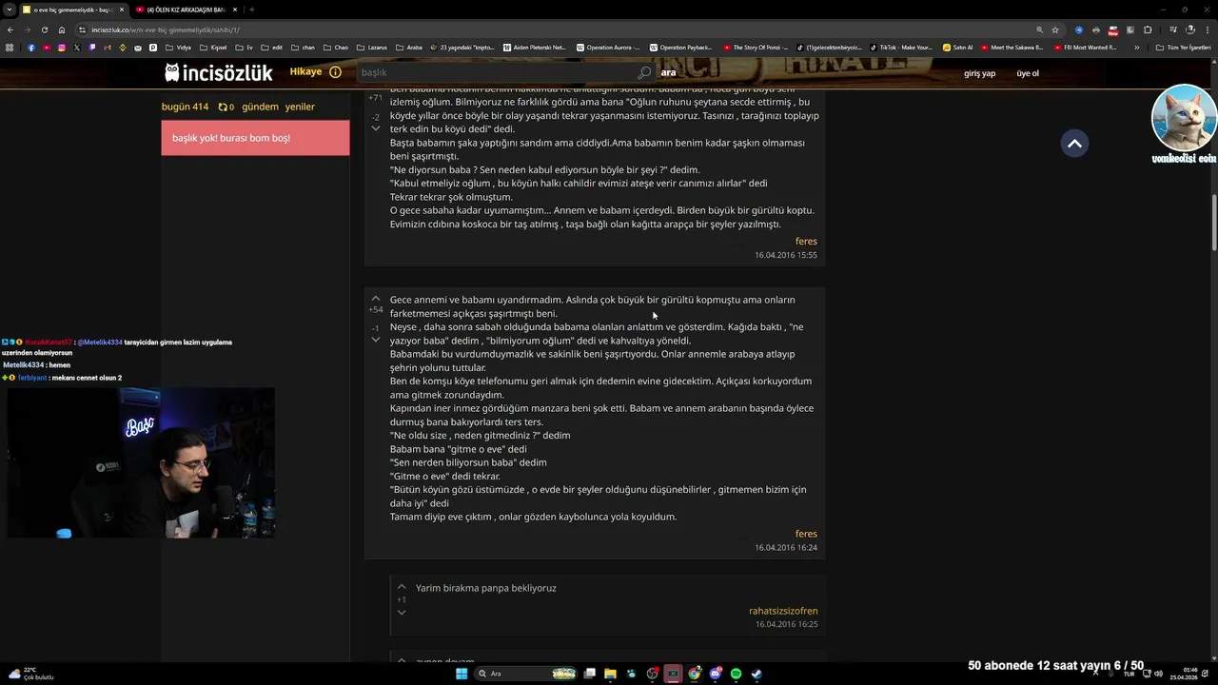Open author rahatsizsizofren profile

coord(783,611)
